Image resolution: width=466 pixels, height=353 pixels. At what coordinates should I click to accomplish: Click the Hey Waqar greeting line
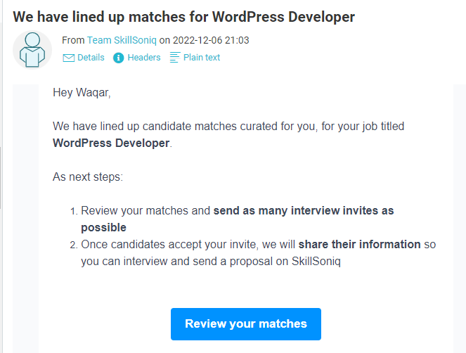click(82, 92)
